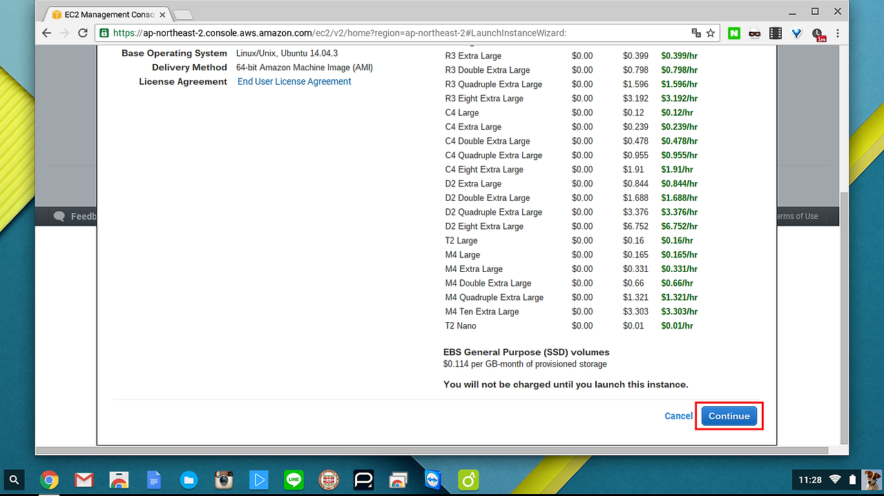884x496 pixels.
Task: Open the End User License Agreement link
Action: click(x=294, y=81)
